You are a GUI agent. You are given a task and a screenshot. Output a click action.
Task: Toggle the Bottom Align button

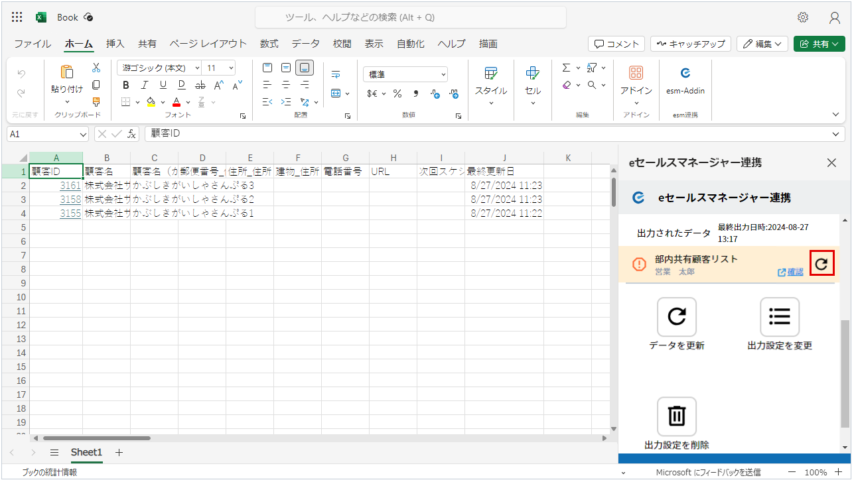[305, 68]
